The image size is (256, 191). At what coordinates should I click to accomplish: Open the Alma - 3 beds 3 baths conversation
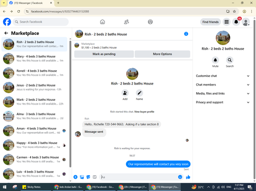pos(34,116)
